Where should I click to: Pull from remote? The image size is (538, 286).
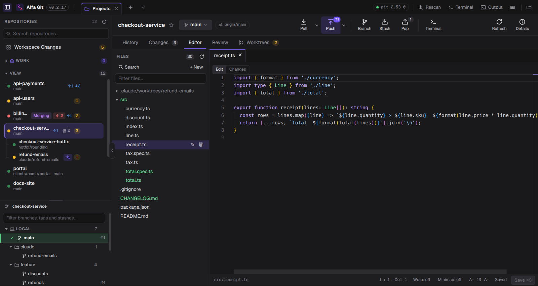pos(304,25)
